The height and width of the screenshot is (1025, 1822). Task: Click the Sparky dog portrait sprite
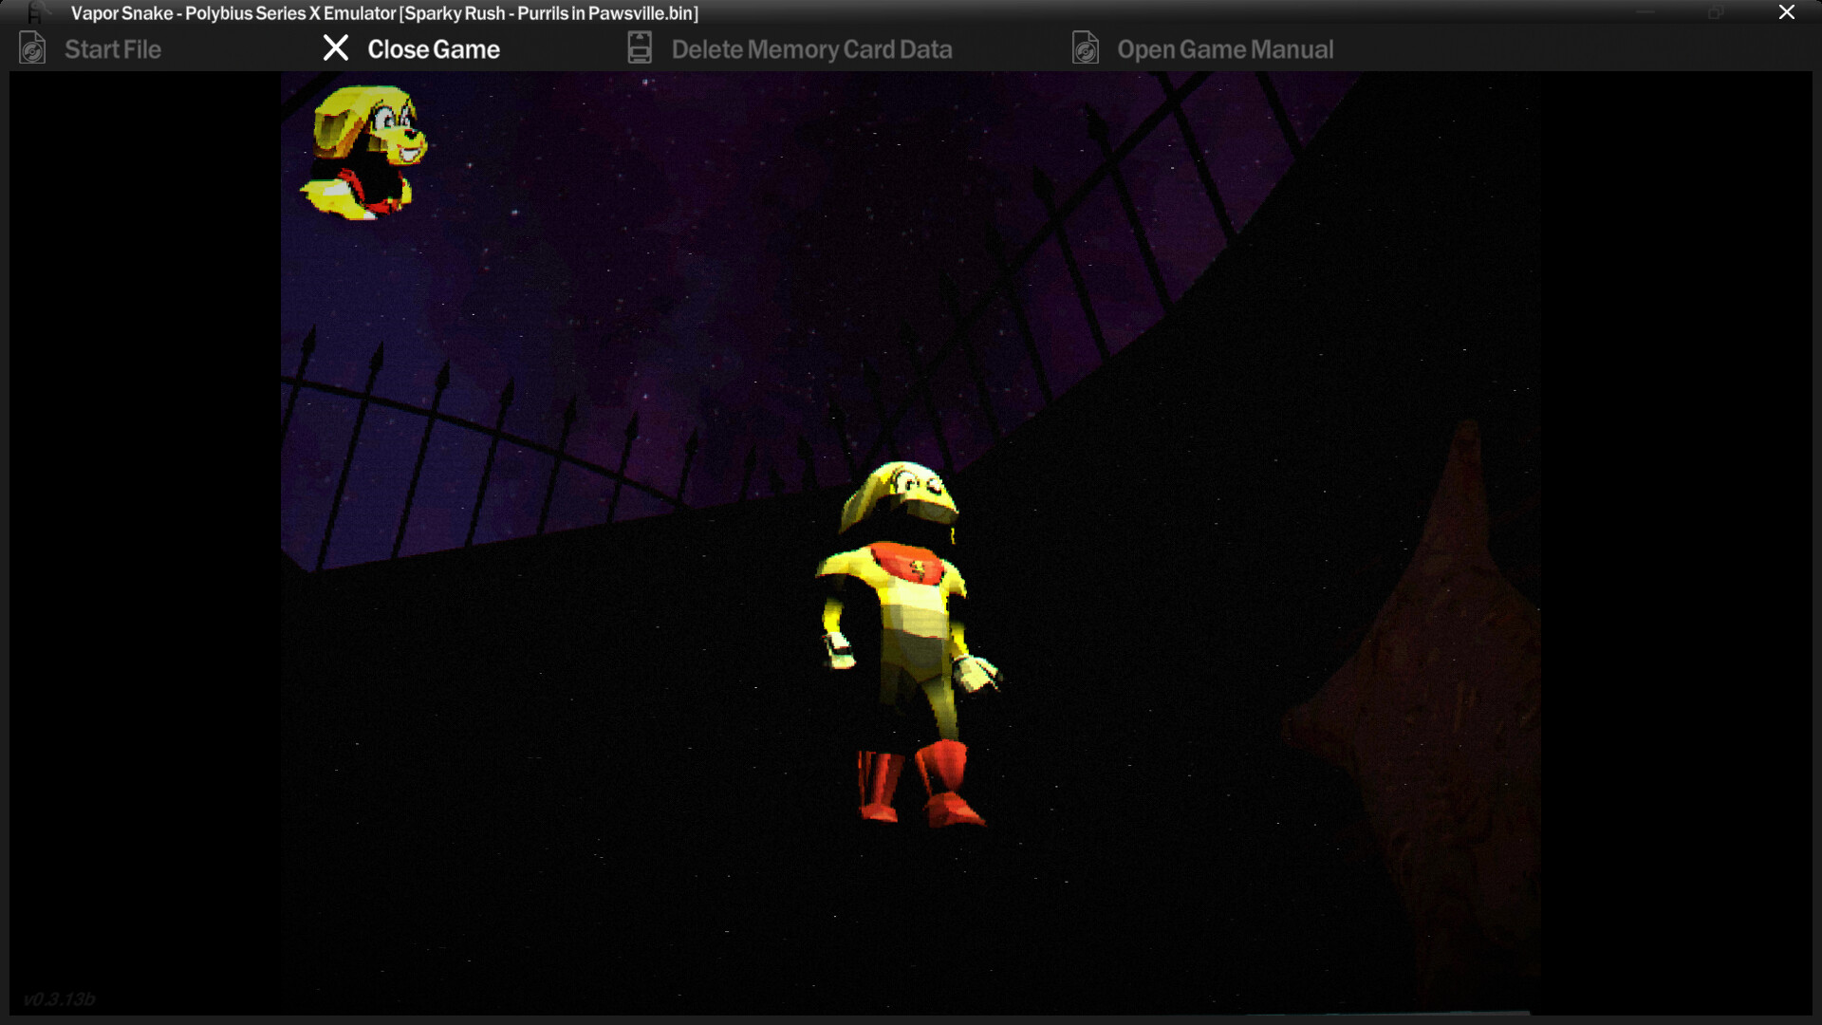pos(365,152)
